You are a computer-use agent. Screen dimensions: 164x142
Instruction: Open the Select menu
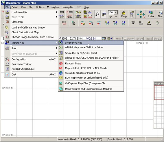click(15, 7)
